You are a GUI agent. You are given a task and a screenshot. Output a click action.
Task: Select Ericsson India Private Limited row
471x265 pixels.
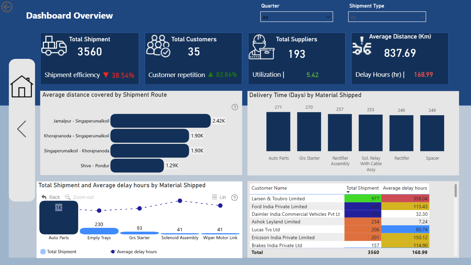[339, 237]
